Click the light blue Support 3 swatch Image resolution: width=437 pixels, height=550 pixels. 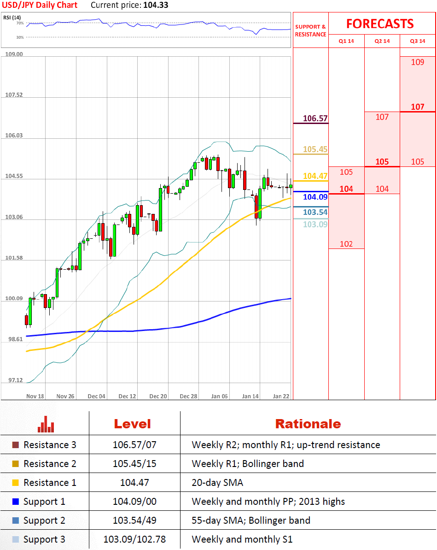coord(15,539)
